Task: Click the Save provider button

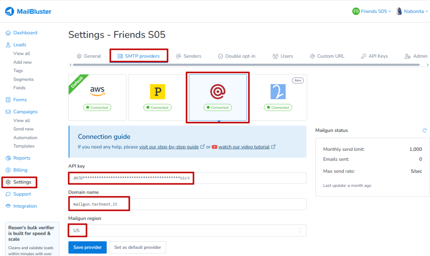Action: 87,247
